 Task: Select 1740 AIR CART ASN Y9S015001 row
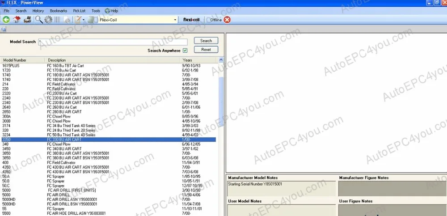pos(108,75)
